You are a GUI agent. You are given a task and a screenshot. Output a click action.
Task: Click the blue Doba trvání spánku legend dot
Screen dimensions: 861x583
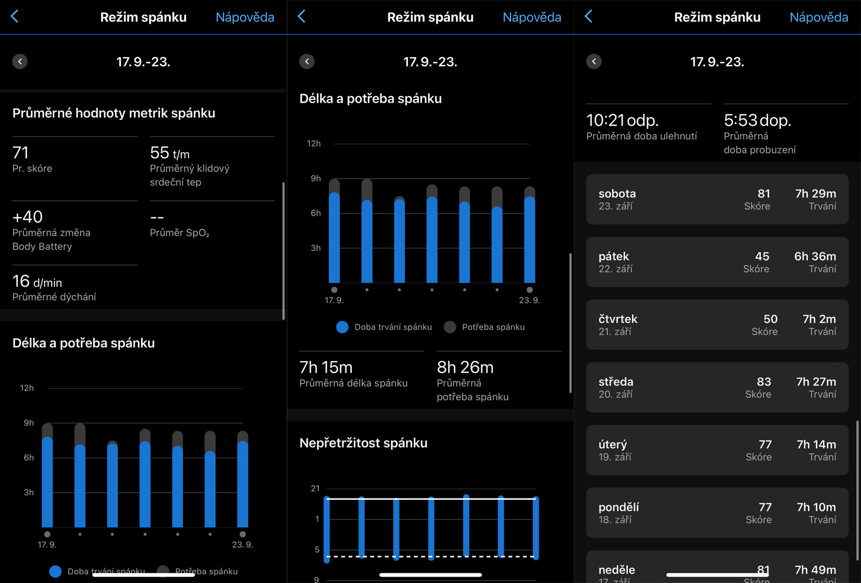(x=342, y=327)
